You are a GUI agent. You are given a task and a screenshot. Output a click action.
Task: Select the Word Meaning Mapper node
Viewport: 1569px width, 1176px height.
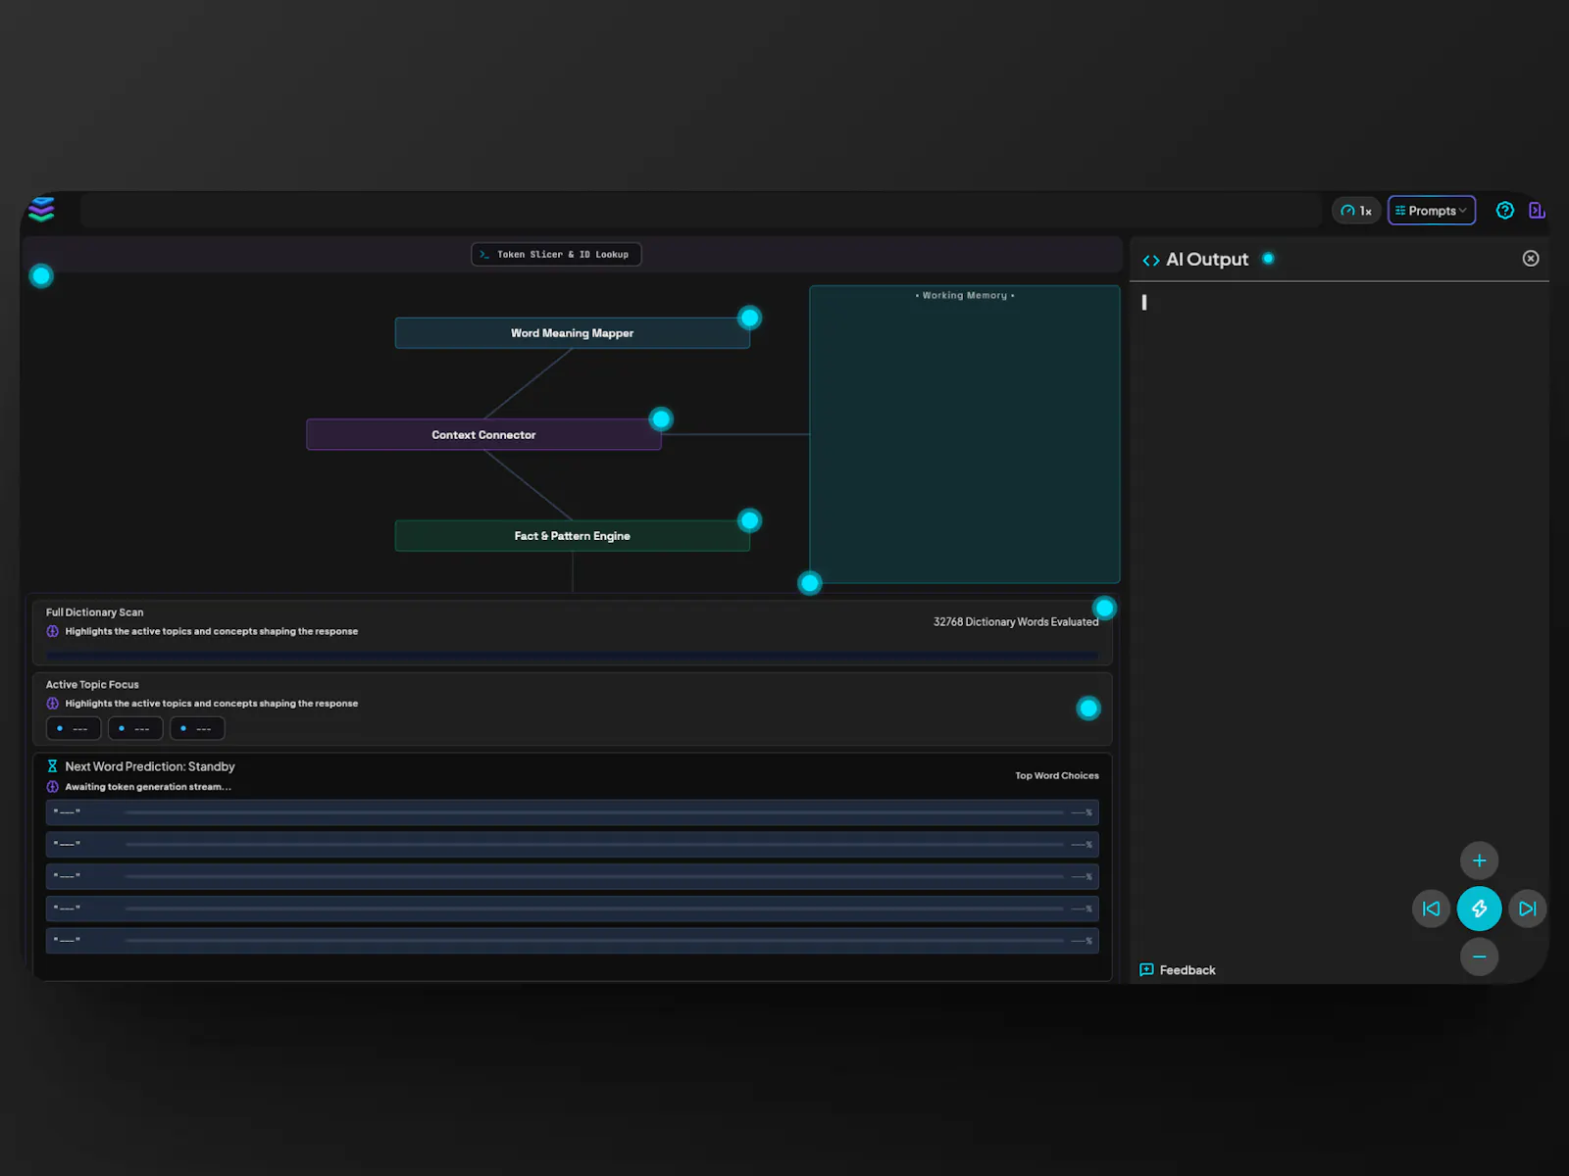coord(572,333)
